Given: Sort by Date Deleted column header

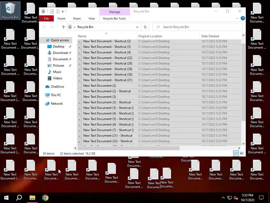Looking at the screenshot, I should pos(221,36).
